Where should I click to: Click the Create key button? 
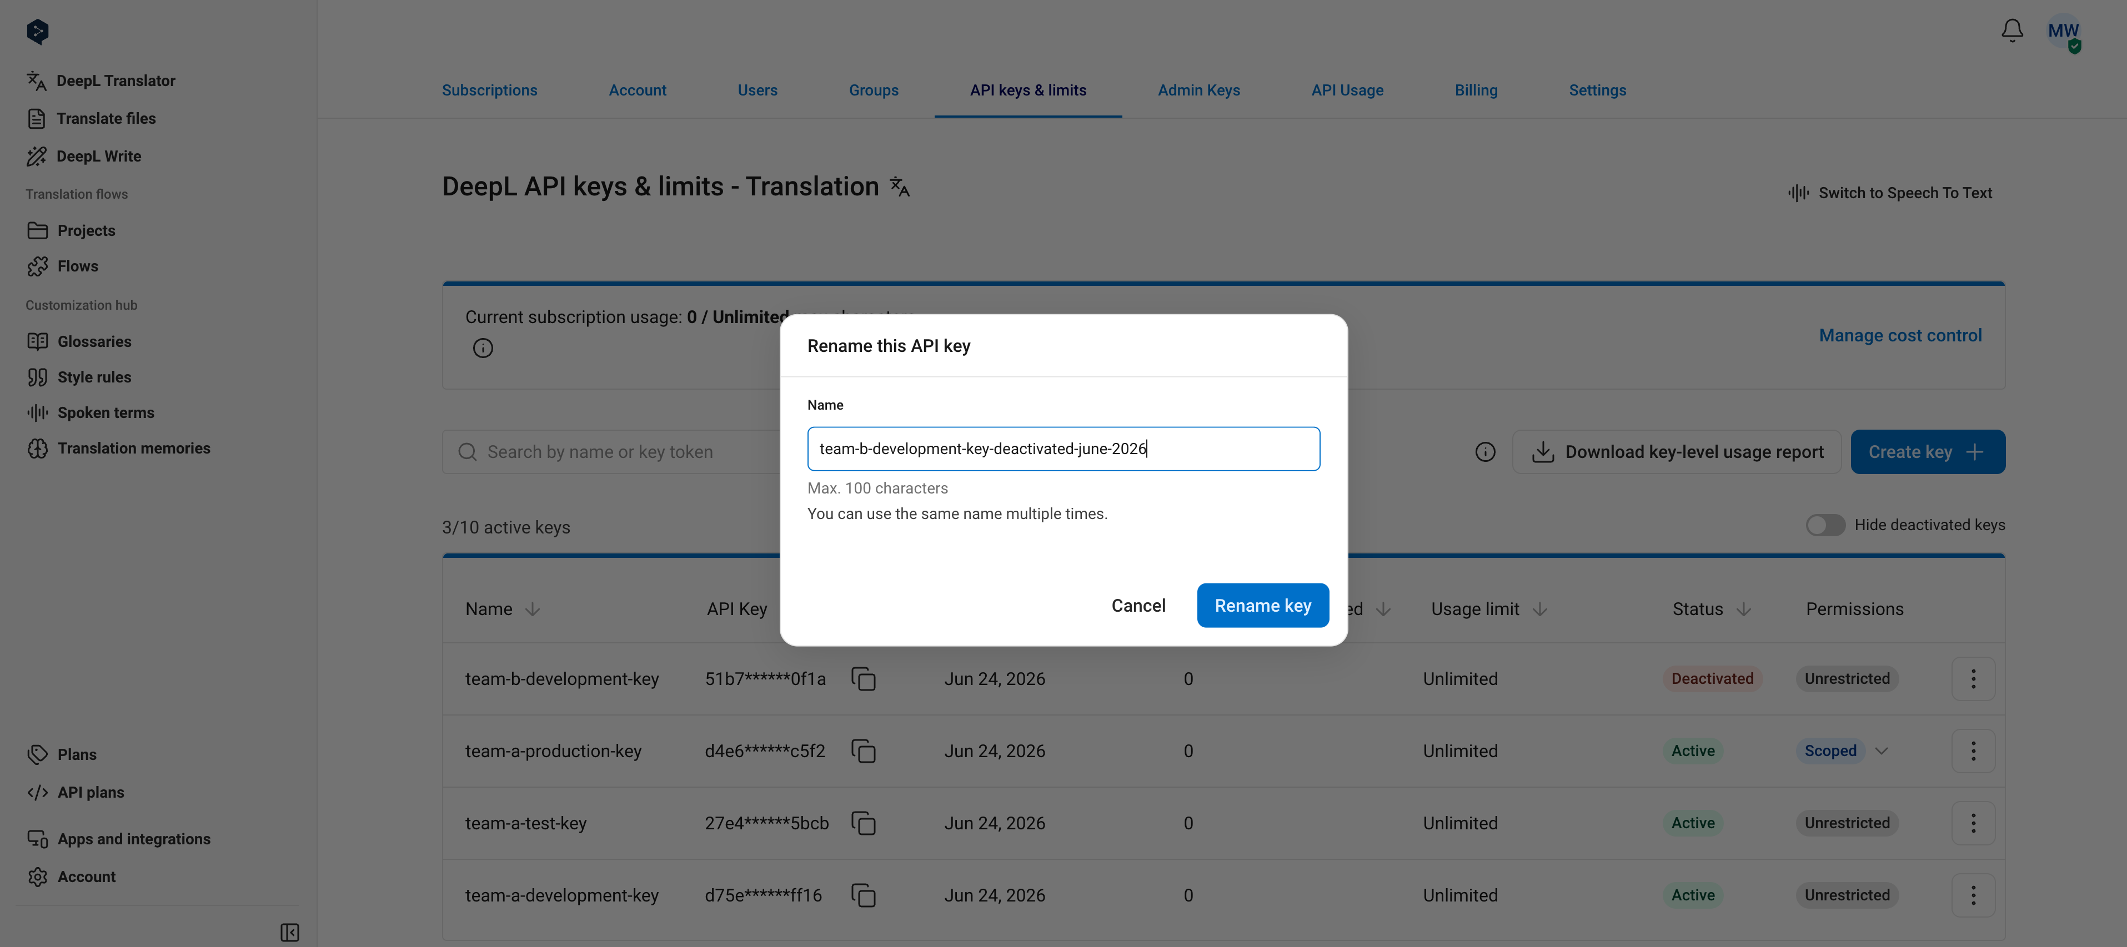tap(1928, 452)
